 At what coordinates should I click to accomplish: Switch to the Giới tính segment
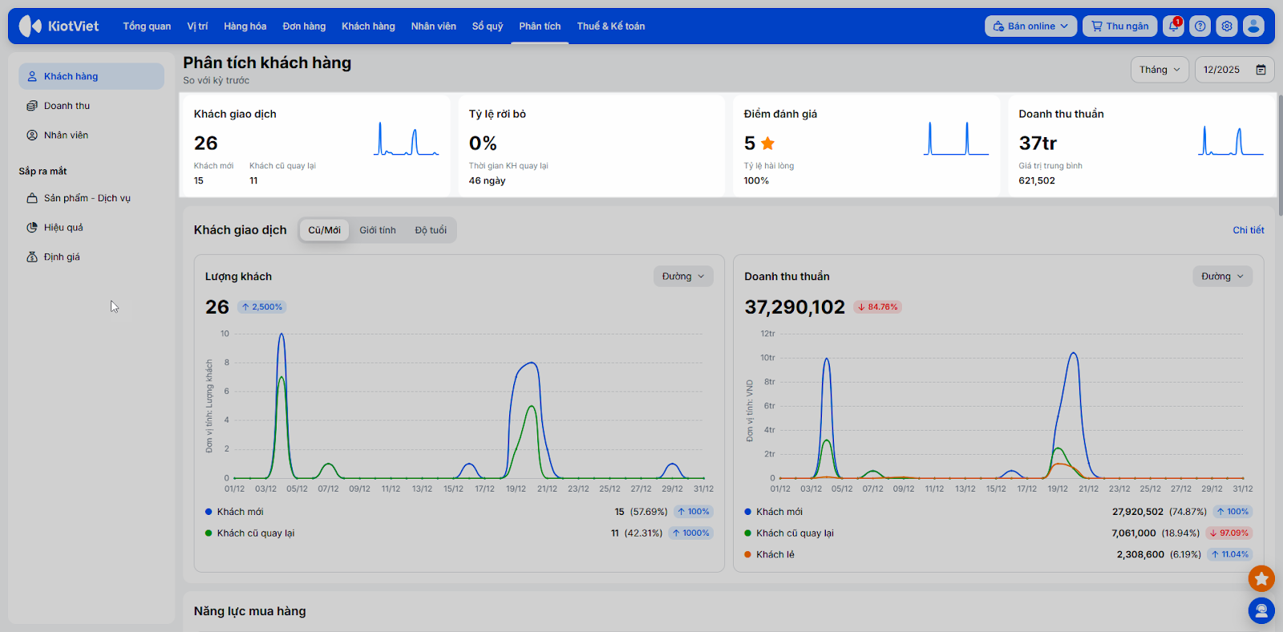pos(378,230)
